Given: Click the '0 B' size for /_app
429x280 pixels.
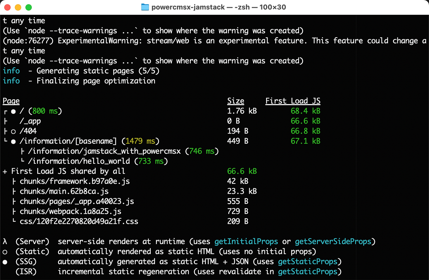Looking at the screenshot, I should click(234, 121).
